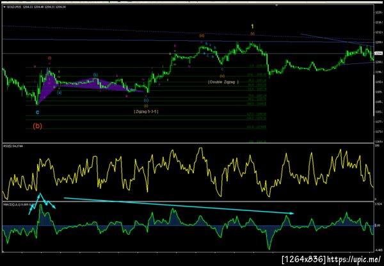Select the cyan '(c)' wave label
This screenshot has height=266, width=384.
pyautogui.click(x=146, y=100)
